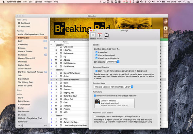Collapse the Season 2 disclosure triangle
Screen dimensions: 193x134
[x=51, y=69]
